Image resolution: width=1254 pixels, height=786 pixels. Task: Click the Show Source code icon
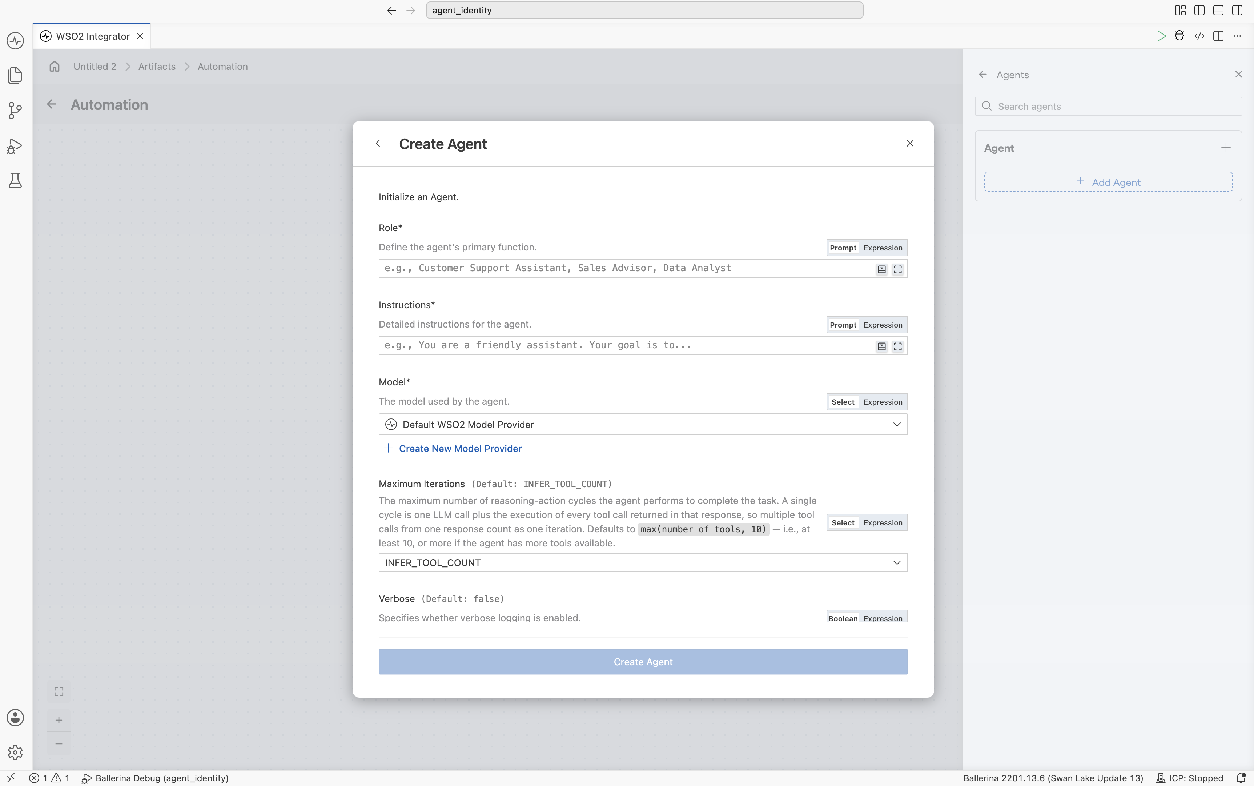1199,36
